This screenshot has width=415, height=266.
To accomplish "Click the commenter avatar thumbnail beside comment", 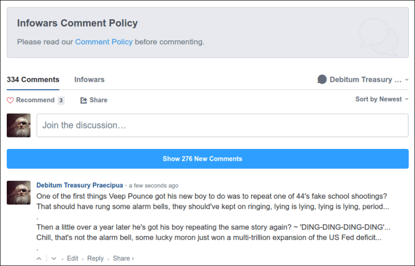I will [19, 193].
